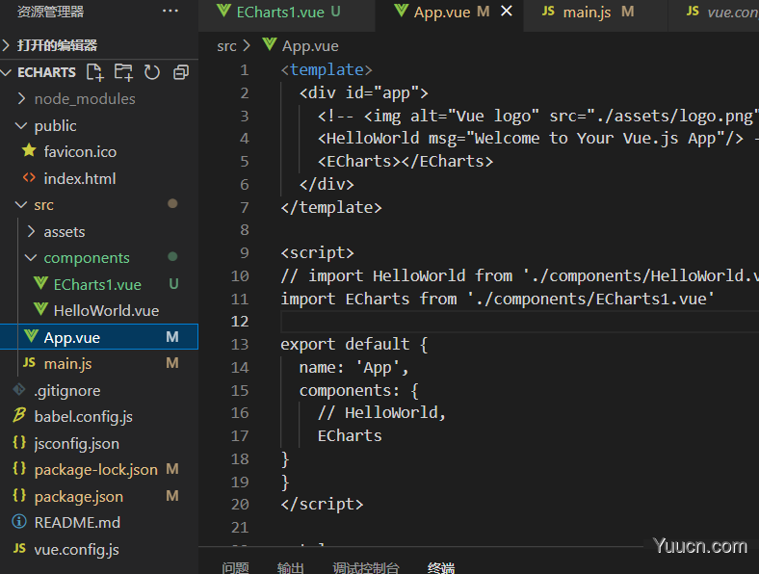The width and height of the screenshot is (759, 574).
Task: Click the HTML icon beside index.html
Action: click(29, 177)
